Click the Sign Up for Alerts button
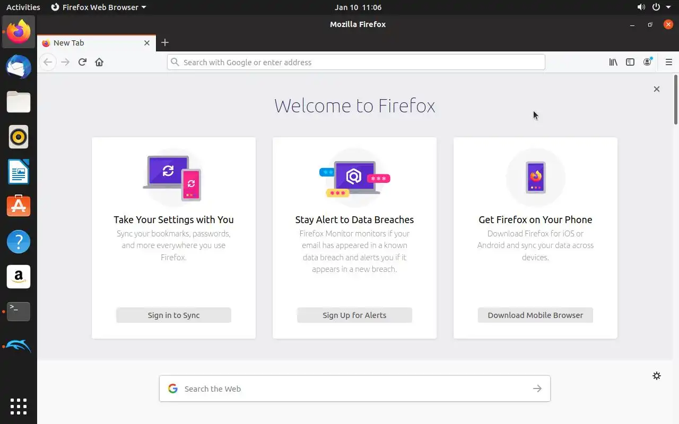The width and height of the screenshot is (679, 424). pos(354,315)
